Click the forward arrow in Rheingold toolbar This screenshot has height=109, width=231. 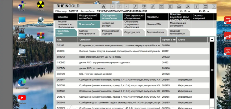pyautogui.click(x=126, y=6)
